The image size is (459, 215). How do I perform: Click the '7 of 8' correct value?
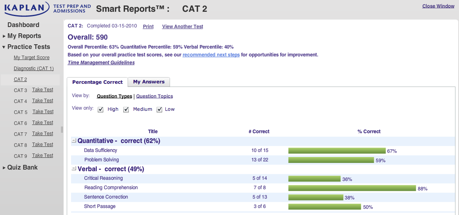tap(260, 188)
